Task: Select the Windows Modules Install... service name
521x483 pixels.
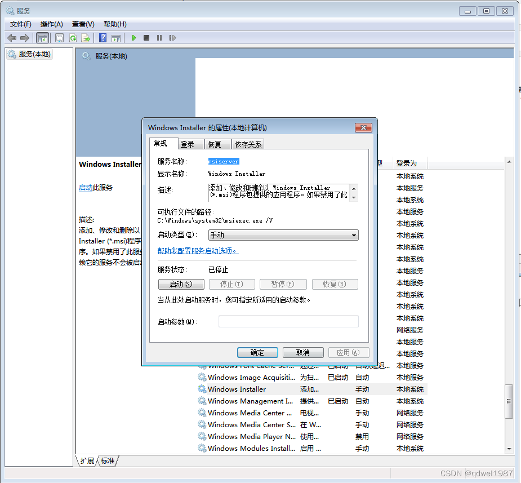Action: click(x=252, y=448)
